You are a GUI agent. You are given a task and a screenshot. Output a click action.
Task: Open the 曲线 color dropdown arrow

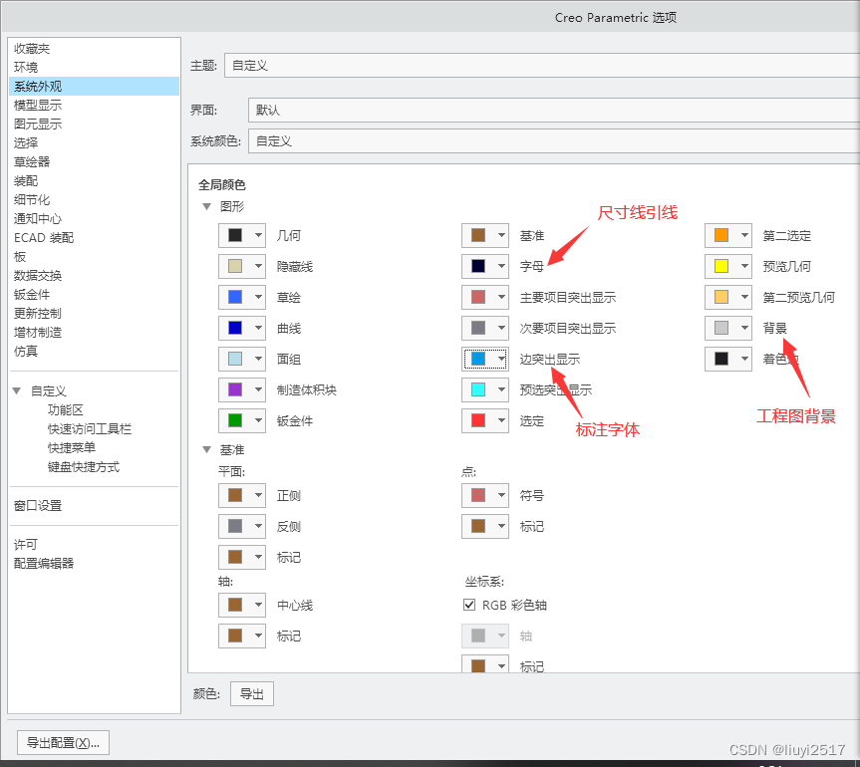258,328
